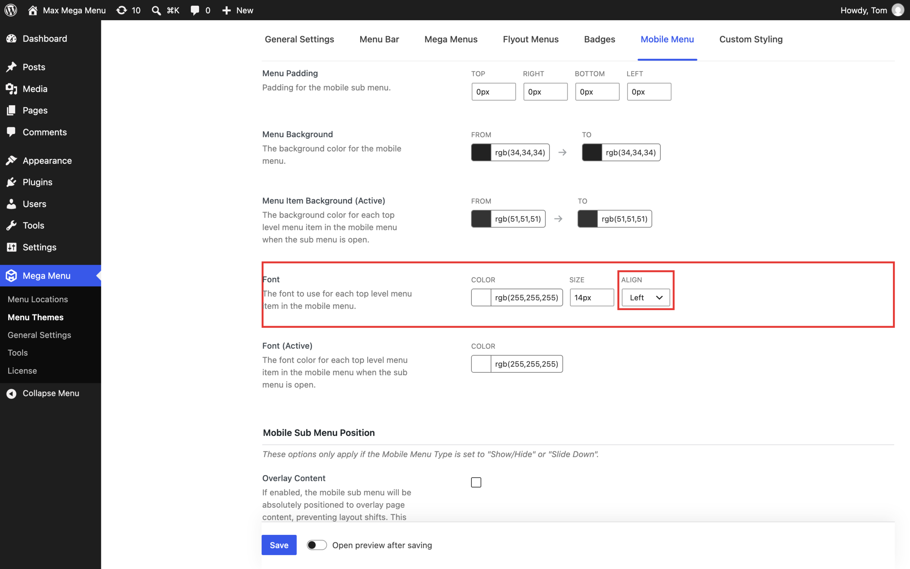910x569 pixels.
Task: Switch to the Flyout Menus tab
Action: pyautogui.click(x=531, y=39)
